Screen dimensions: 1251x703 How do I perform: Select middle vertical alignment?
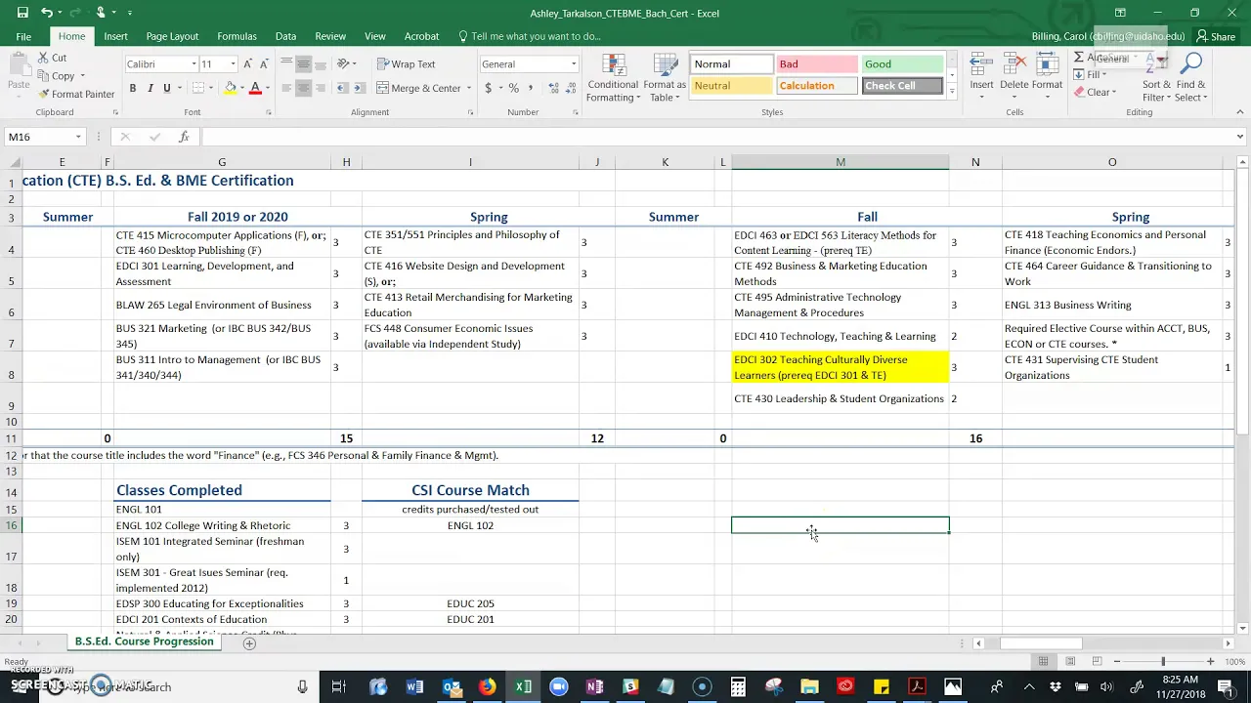[x=304, y=64]
